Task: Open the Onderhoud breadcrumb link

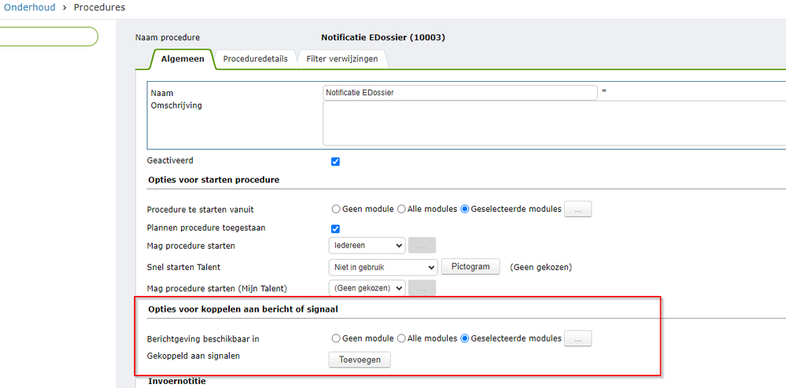Action: pos(32,8)
